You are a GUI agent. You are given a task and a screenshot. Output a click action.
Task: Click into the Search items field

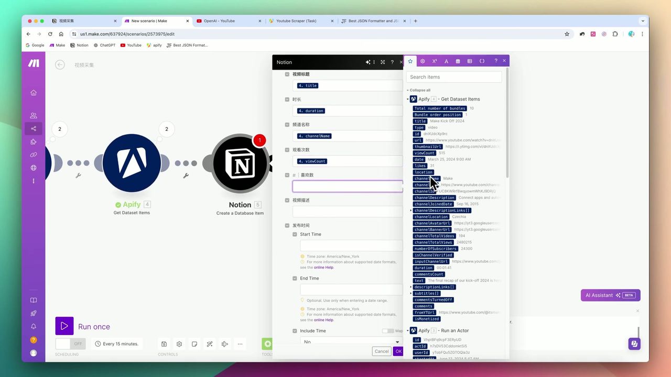tap(454, 77)
